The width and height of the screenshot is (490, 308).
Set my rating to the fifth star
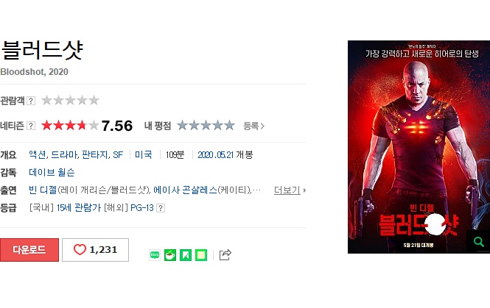click(x=230, y=125)
